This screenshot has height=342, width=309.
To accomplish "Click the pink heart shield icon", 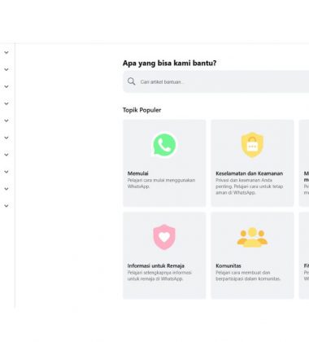I will point(164,237).
